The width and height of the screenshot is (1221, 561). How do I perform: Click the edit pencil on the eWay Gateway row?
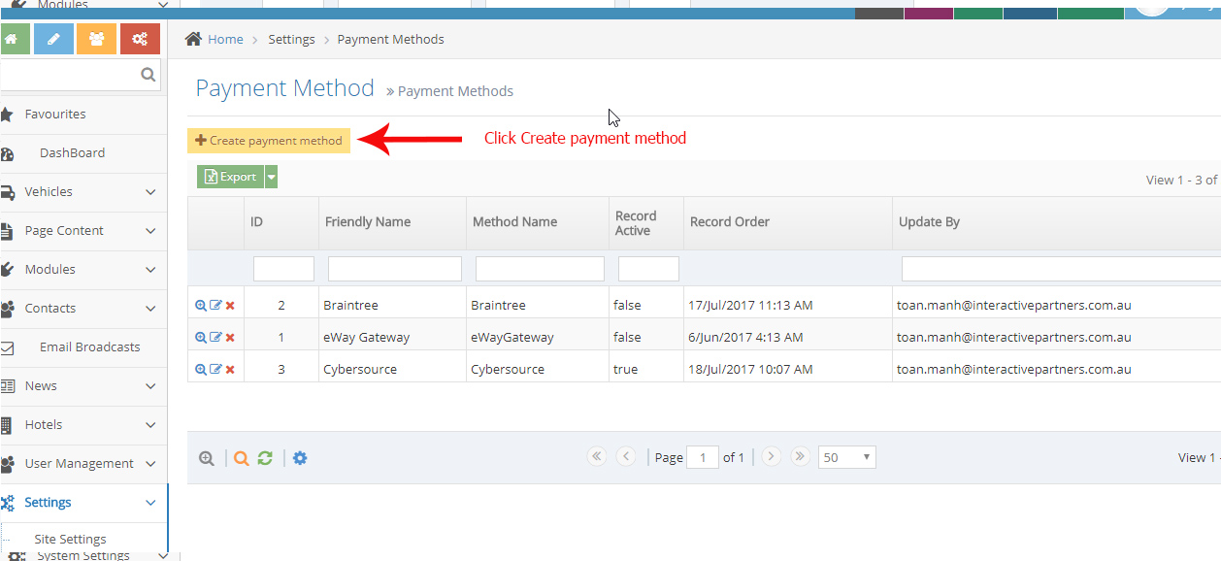[x=214, y=336]
